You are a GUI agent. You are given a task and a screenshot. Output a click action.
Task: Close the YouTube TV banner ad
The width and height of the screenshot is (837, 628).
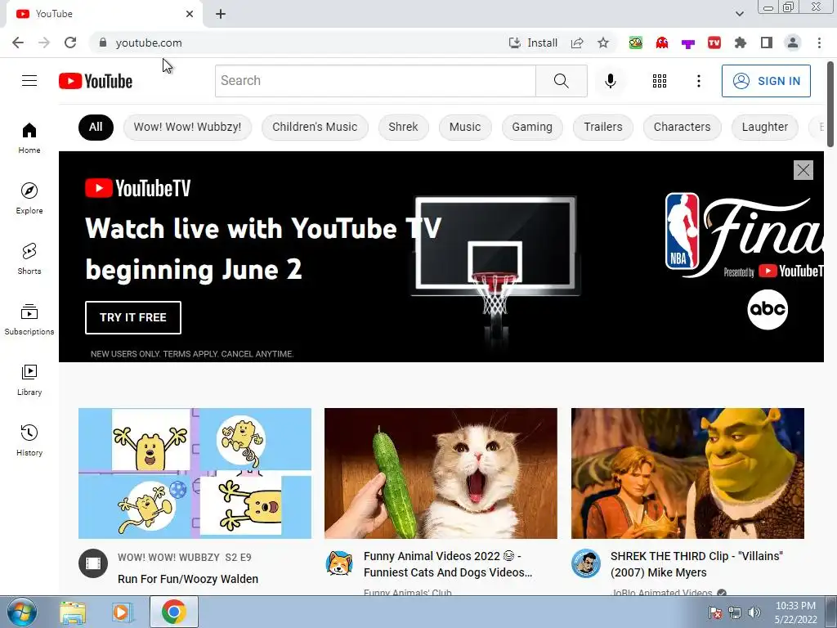coord(803,170)
